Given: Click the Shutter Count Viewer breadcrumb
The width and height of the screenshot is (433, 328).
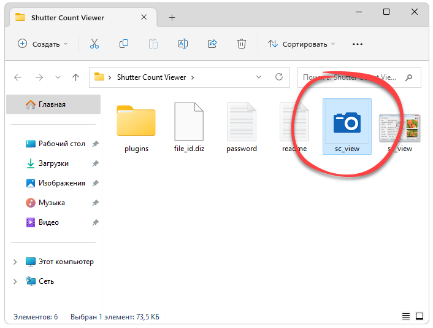Looking at the screenshot, I should (151, 77).
